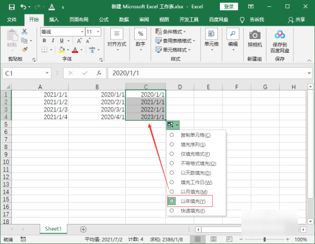The width and height of the screenshot is (315, 244).
Task: Click Save to Baidu Netdisk icon
Action: [280, 35]
